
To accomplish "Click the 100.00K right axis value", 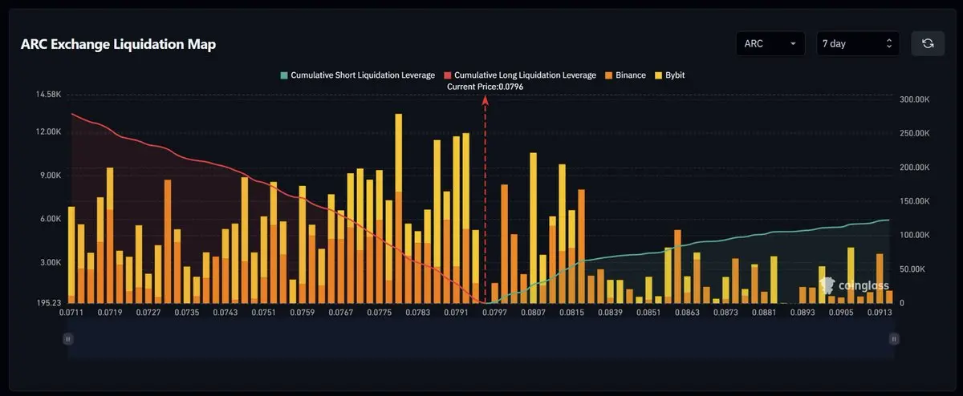I will coord(914,236).
